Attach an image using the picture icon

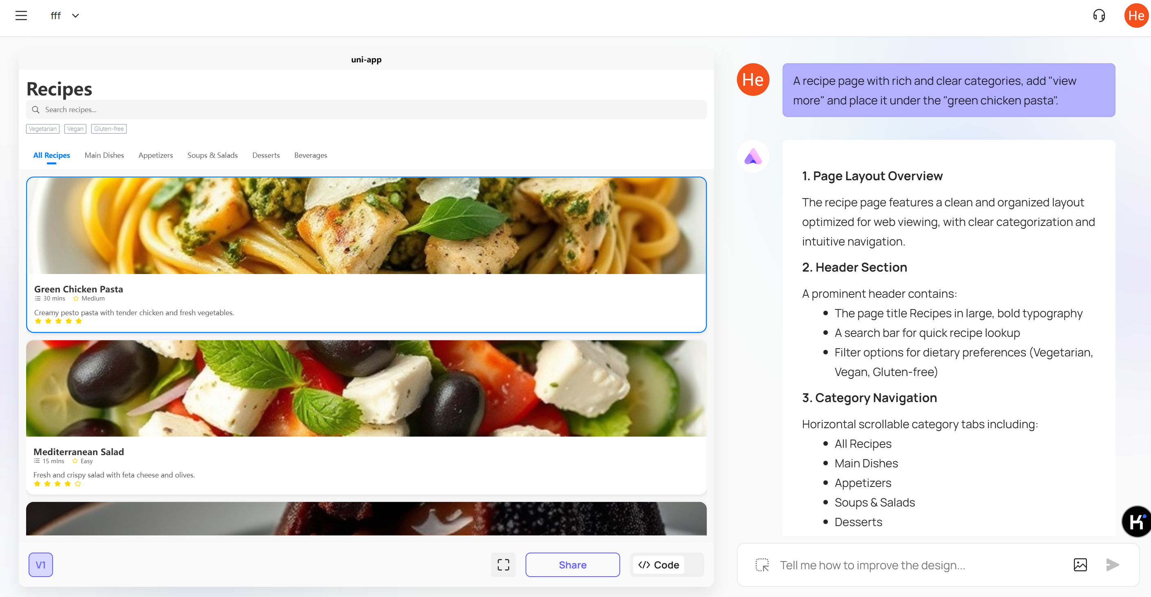[x=1080, y=564]
